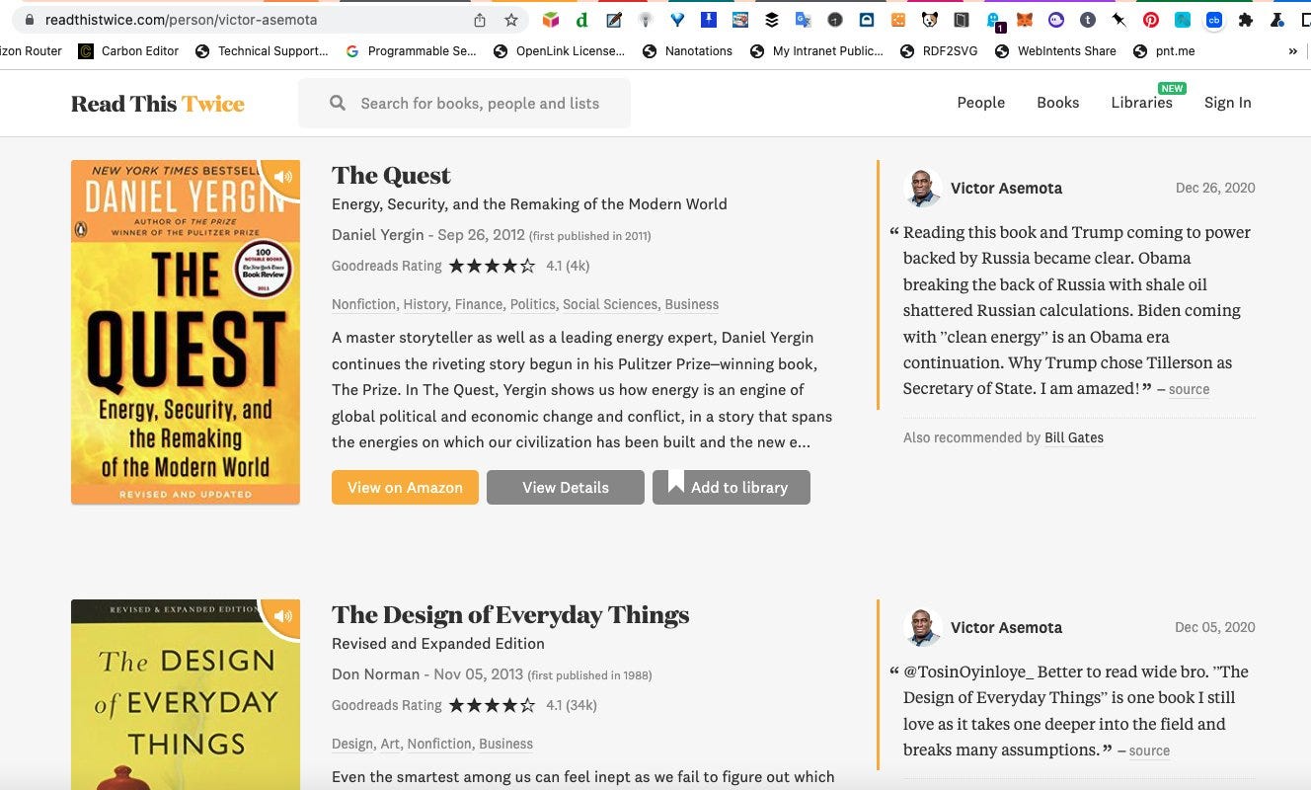
Task: Add The Quest to library
Action: point(732,488)
